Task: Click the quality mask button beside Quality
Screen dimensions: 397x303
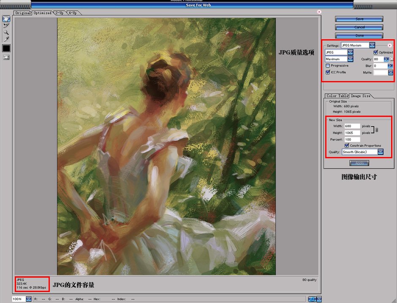Action: point(392,59)
